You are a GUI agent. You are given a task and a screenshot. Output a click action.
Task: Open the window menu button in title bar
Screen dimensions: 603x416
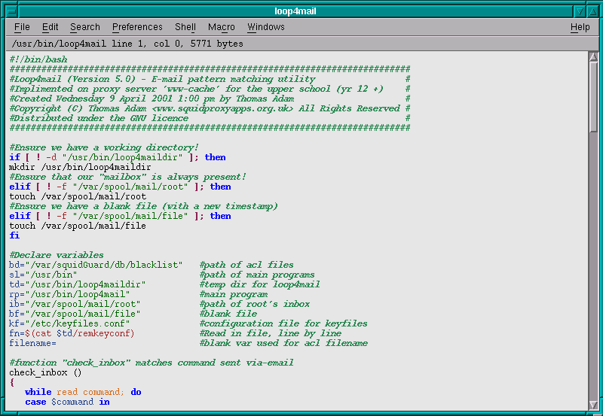[11, 11]
